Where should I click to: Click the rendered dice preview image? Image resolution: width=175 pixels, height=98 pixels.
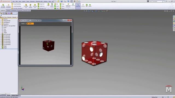[x=48, y=46]
